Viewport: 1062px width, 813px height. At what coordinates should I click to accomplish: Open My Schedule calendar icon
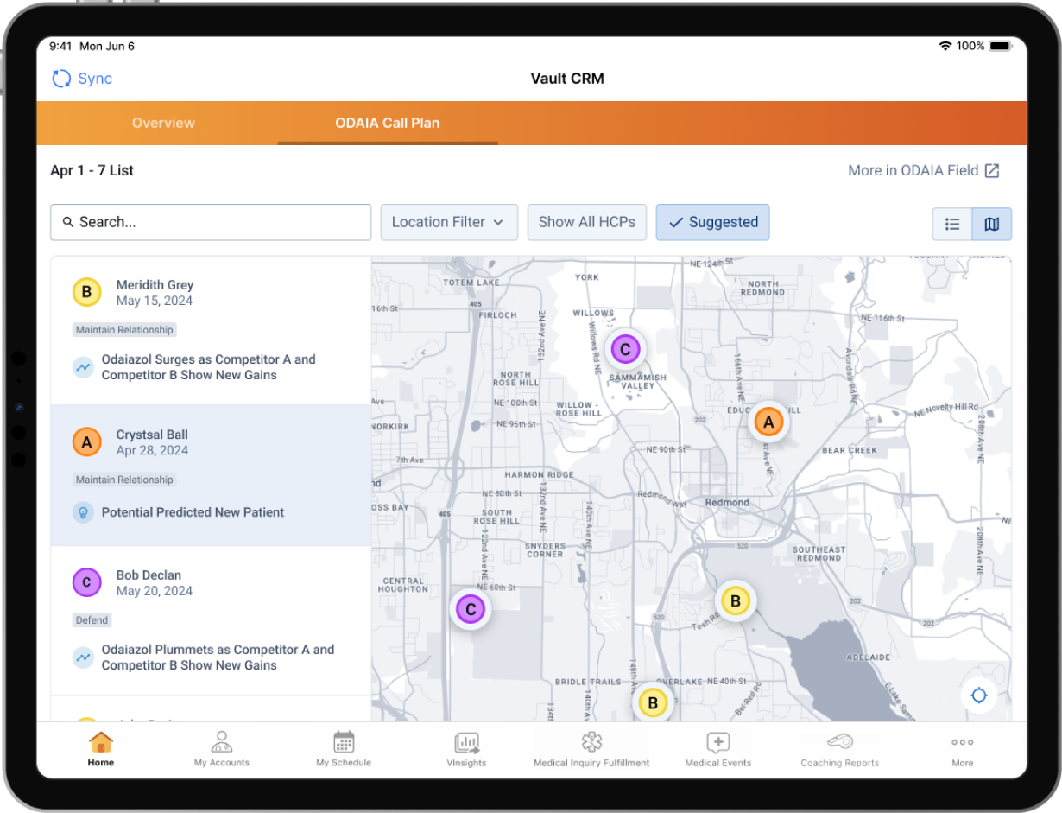tap(344, 742)
